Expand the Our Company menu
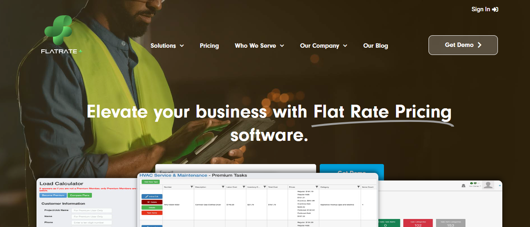Screen dimensions: 530x227 [323, 46]
